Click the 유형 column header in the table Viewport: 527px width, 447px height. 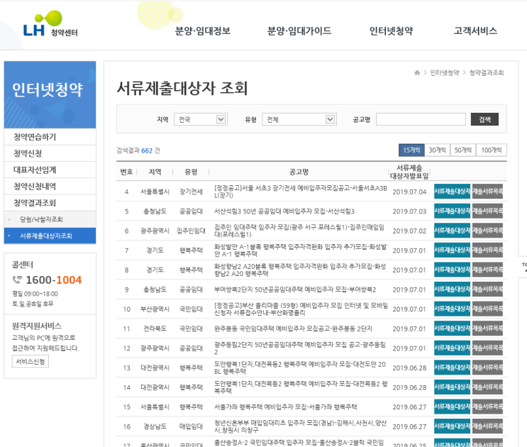pos(191,172)
